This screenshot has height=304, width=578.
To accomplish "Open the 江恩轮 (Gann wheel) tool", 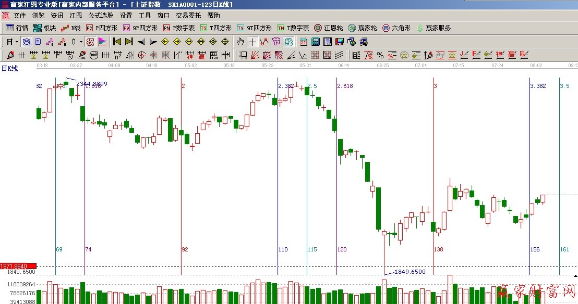I will pos(329,28).
